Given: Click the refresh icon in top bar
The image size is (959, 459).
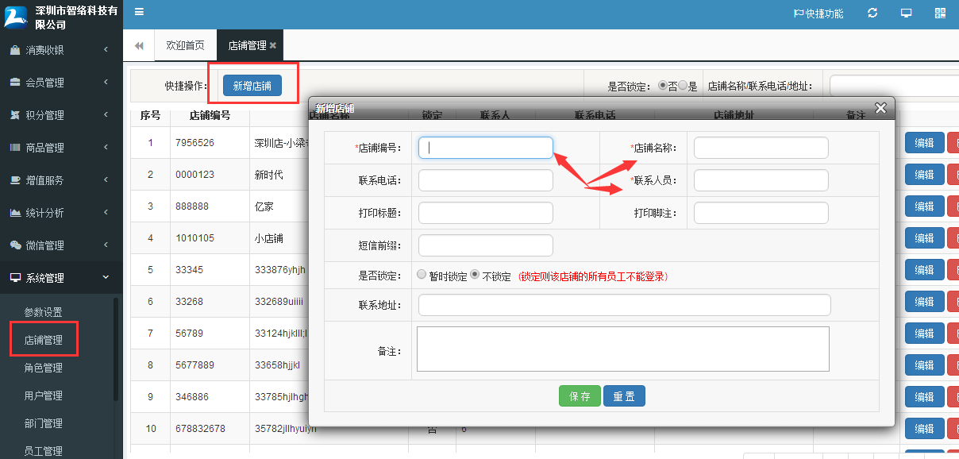Looking at the screenshot, I should coord(872,13).
